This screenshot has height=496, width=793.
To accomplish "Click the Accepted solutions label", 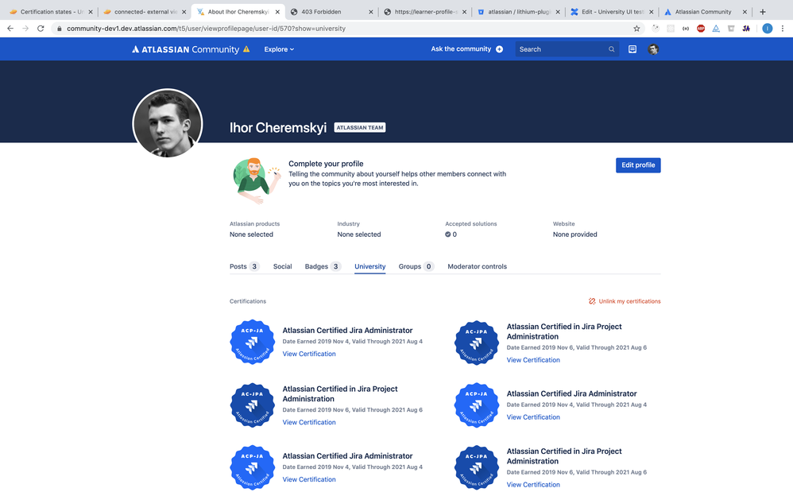I will 471,223.
